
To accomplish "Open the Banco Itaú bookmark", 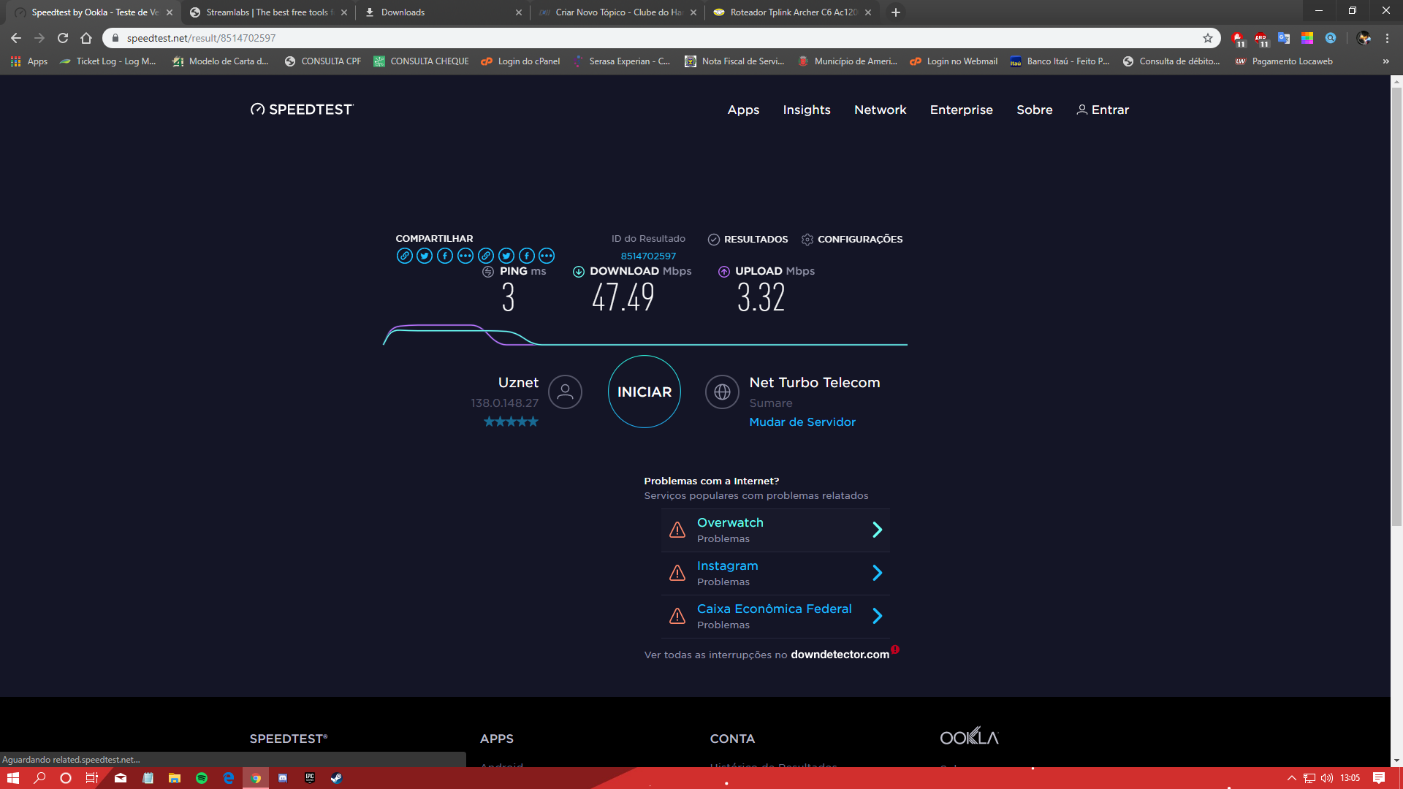I will pyautogui.click(x=1060, y=61).
